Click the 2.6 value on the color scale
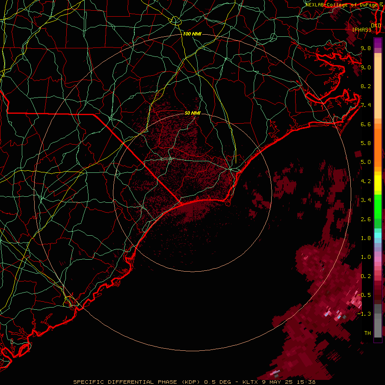The width and height of the screenshot is (385, 385). pos(366,219)
